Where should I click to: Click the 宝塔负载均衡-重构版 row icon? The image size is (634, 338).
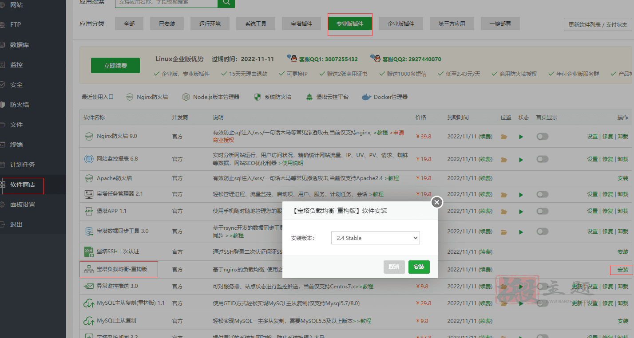[88, 269]
